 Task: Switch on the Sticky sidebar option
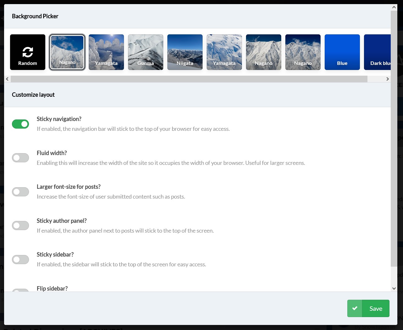(x=20, y=259)
